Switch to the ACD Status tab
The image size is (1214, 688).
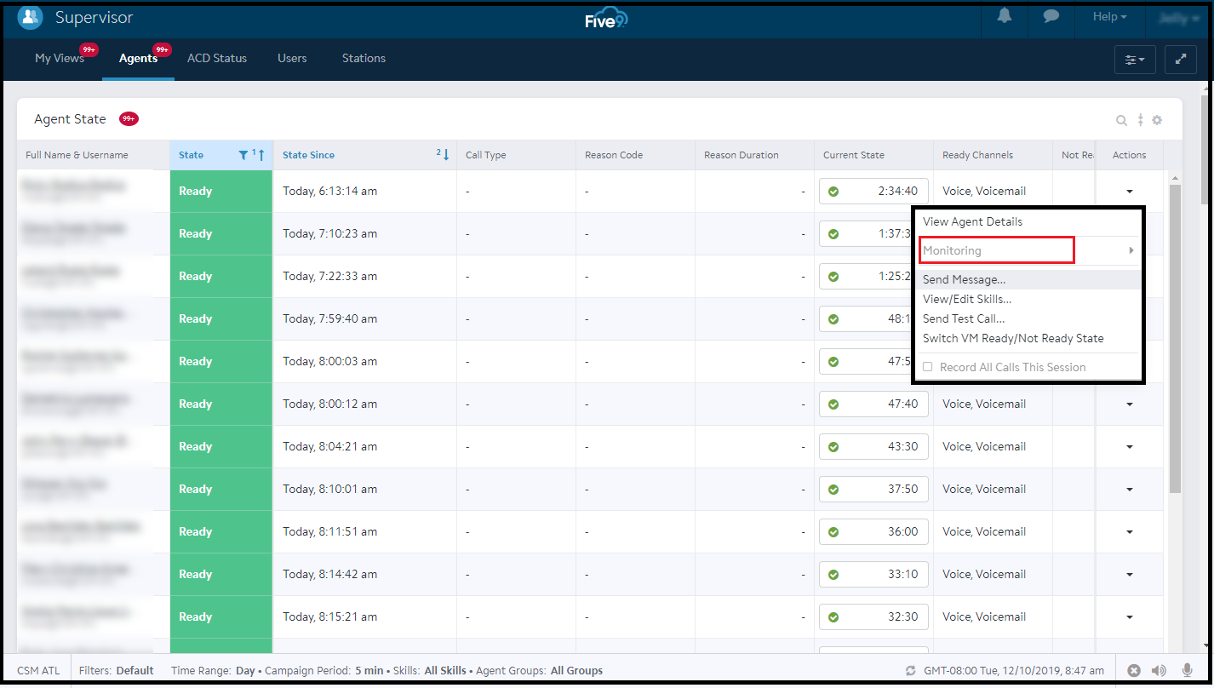217,59
